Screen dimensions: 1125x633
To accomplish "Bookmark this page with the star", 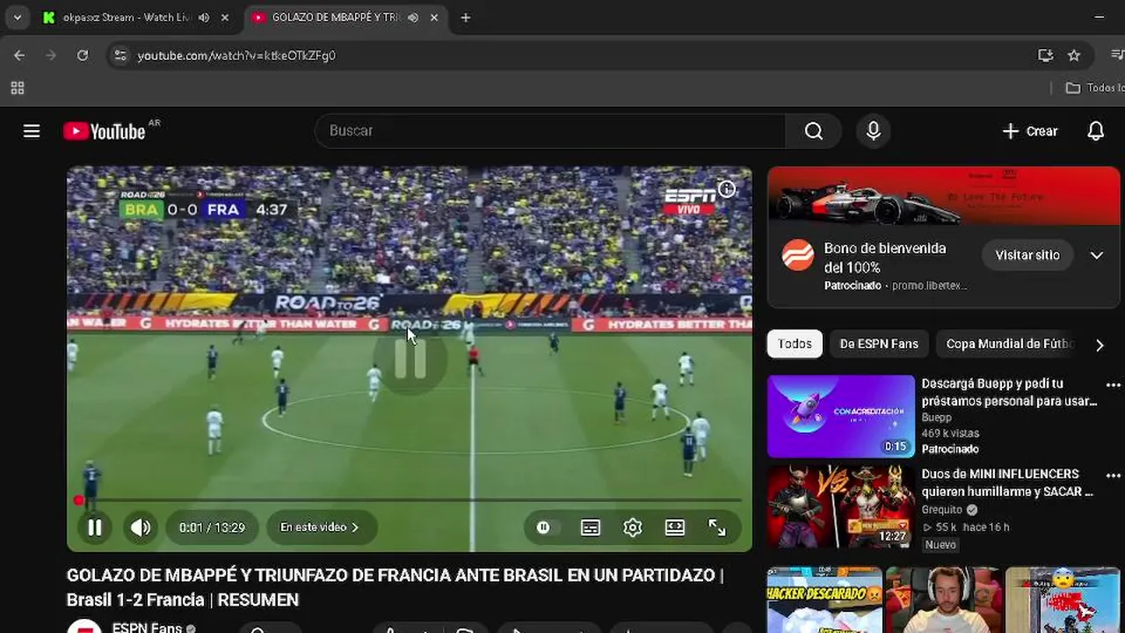I will 1074,55.
